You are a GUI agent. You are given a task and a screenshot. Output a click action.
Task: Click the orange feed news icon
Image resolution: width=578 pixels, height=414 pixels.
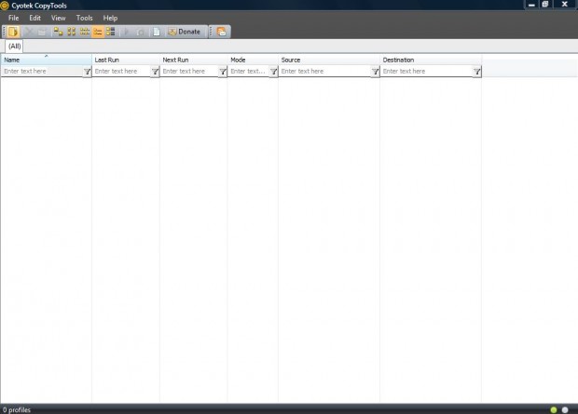(222, 32)
